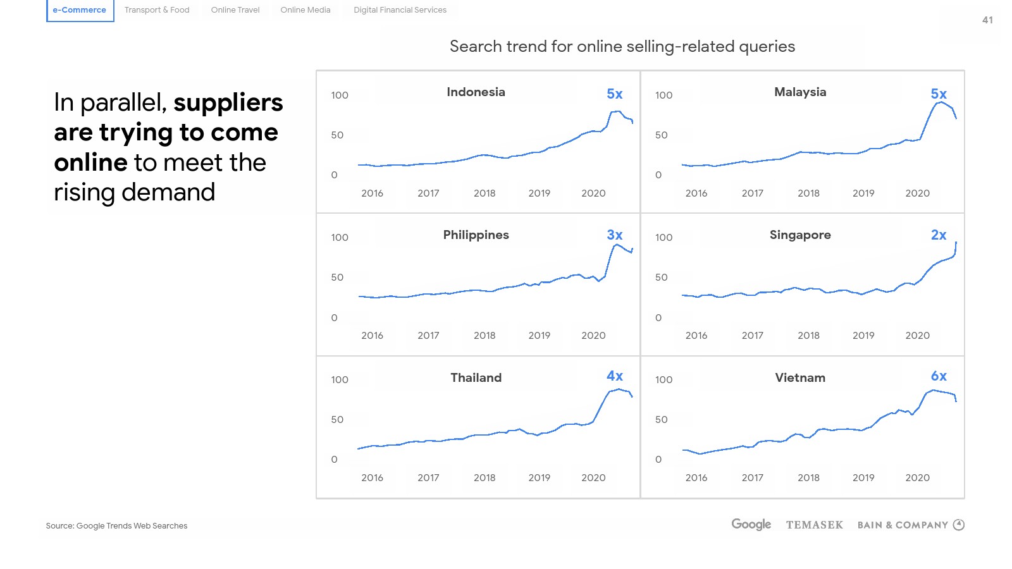Select the Malaysia search trend chart
Viewport: 1012px width, 569px height.
coord(802,142)
